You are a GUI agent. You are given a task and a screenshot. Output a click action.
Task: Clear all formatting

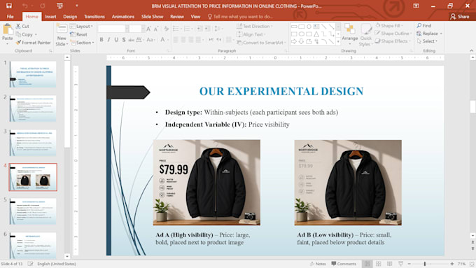tap(166, 29)
